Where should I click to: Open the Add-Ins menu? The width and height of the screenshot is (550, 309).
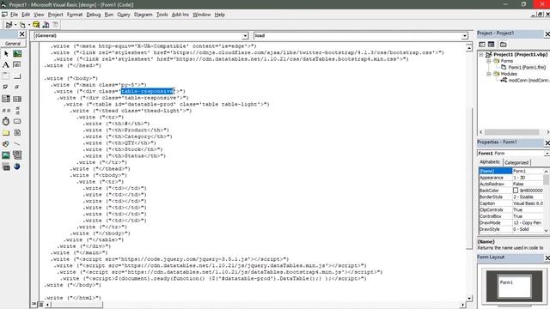tap(180, 15)
